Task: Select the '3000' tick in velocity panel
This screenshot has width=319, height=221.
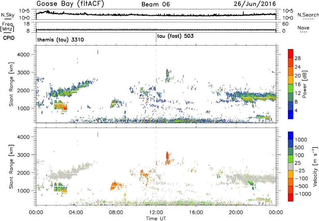Action: click(x=23, y=155)
